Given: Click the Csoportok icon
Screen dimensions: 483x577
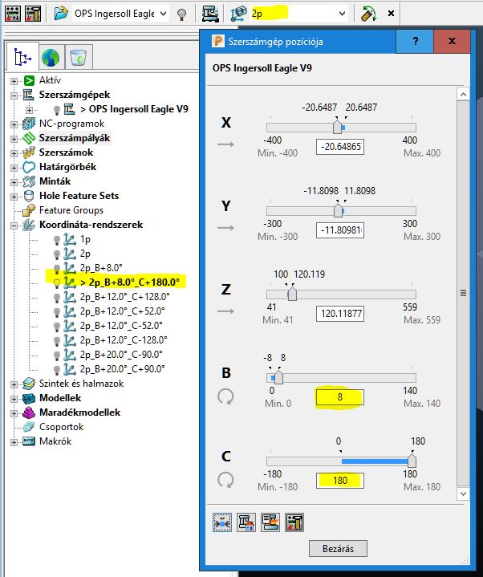Looking at the screenshot, I should 29,427.
